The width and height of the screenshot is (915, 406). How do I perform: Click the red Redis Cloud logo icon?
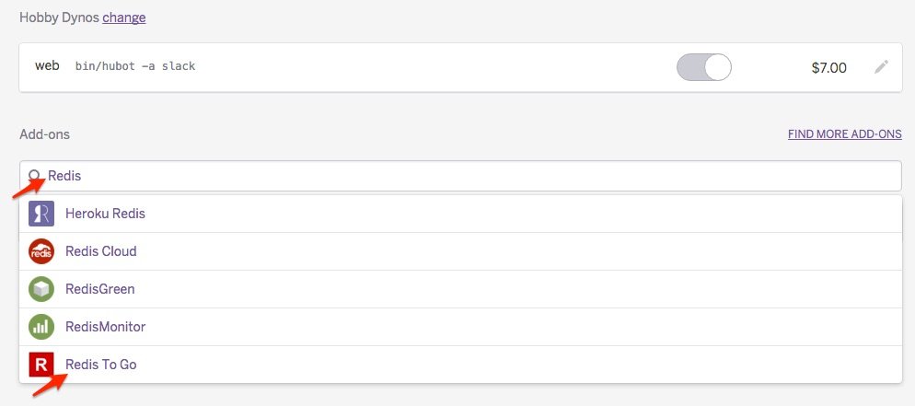pyautogui.click(x=41, y=251)
